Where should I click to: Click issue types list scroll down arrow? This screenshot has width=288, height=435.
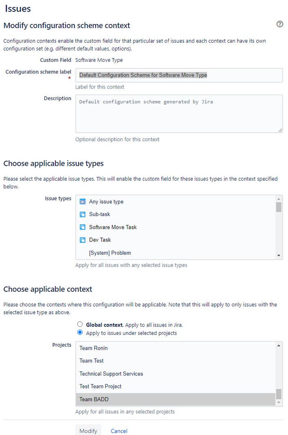coord(278,256)
